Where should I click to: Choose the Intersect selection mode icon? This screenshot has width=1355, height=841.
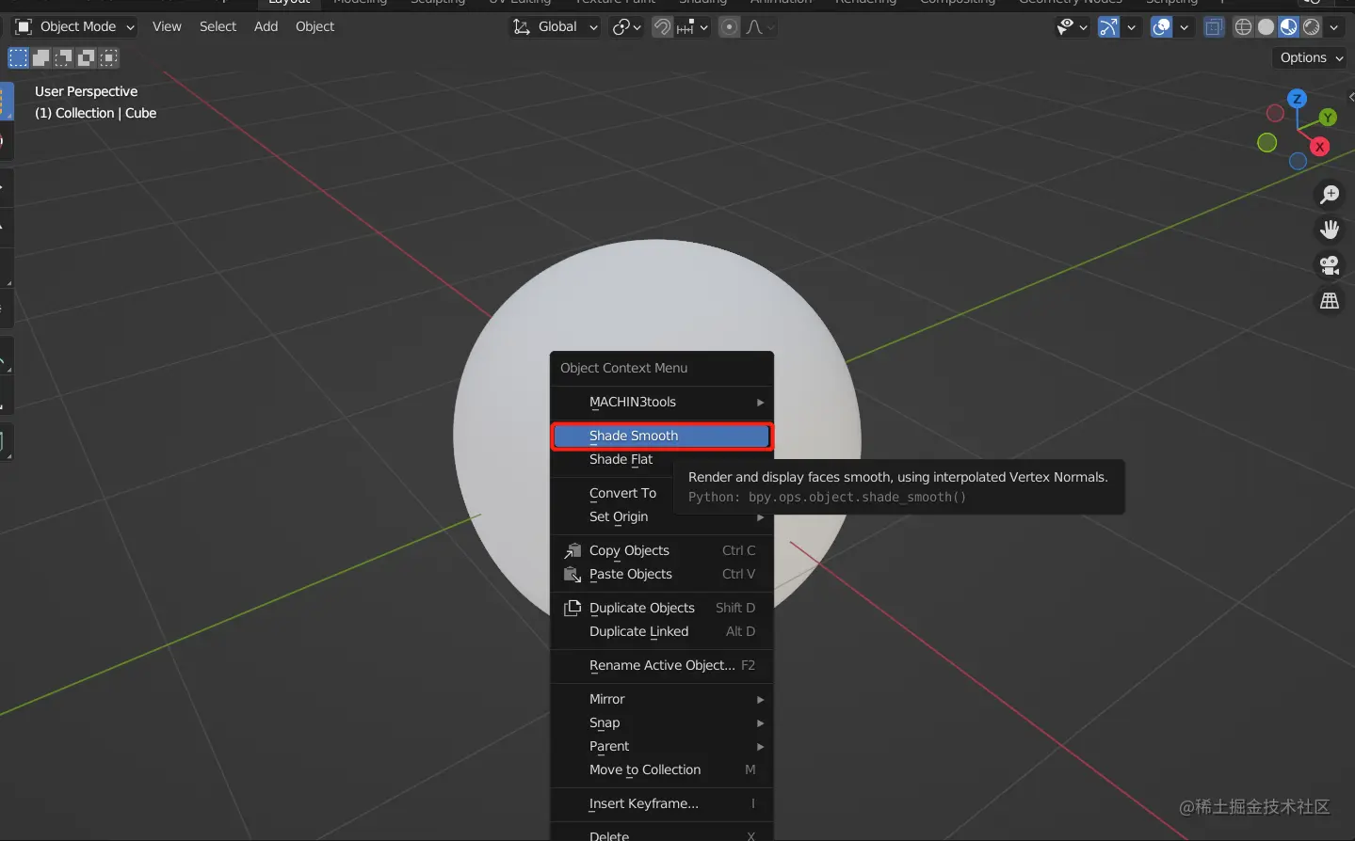[109, 58]
